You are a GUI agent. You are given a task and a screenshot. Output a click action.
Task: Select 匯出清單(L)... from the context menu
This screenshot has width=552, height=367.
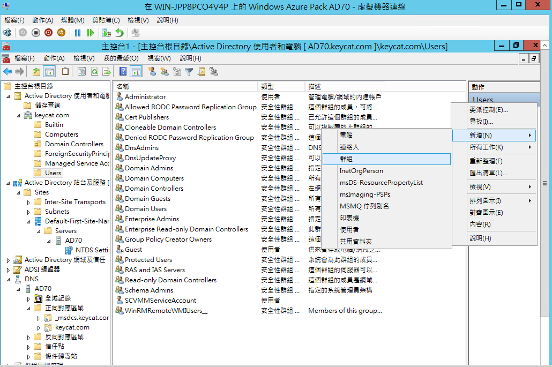point(494,173)
